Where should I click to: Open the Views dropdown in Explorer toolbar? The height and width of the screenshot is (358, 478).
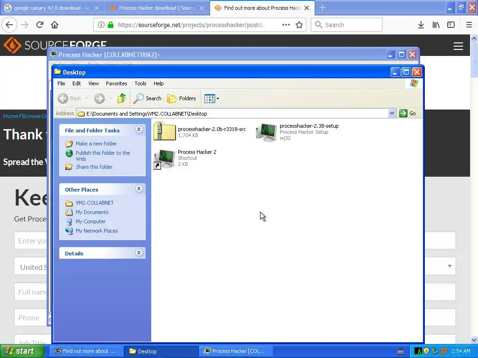[211, 99]
